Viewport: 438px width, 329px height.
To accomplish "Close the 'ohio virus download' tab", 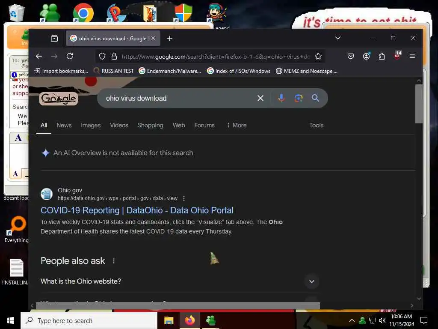I will tap(153, 38).
